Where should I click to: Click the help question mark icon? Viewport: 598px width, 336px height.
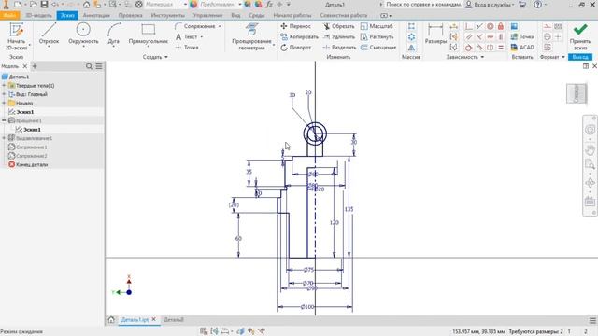[x=538, y=5]
